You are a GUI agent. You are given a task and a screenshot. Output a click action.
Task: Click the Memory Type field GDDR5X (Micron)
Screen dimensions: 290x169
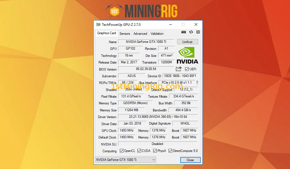click(x=136, y=103)
